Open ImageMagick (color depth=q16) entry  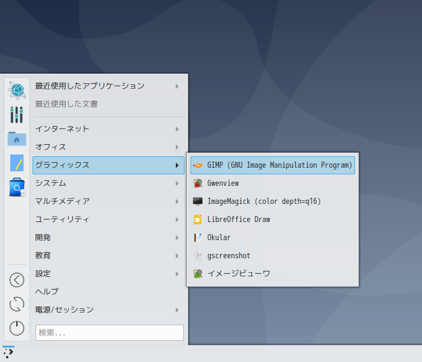click(x=272, y=201)
